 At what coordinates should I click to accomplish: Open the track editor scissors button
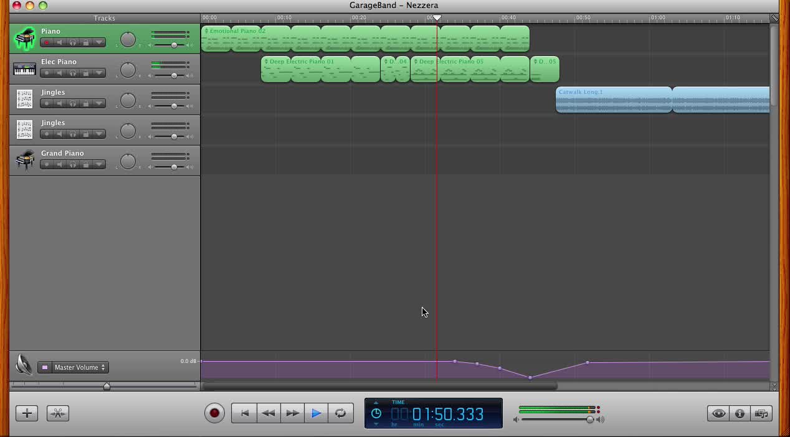point(57,413)
